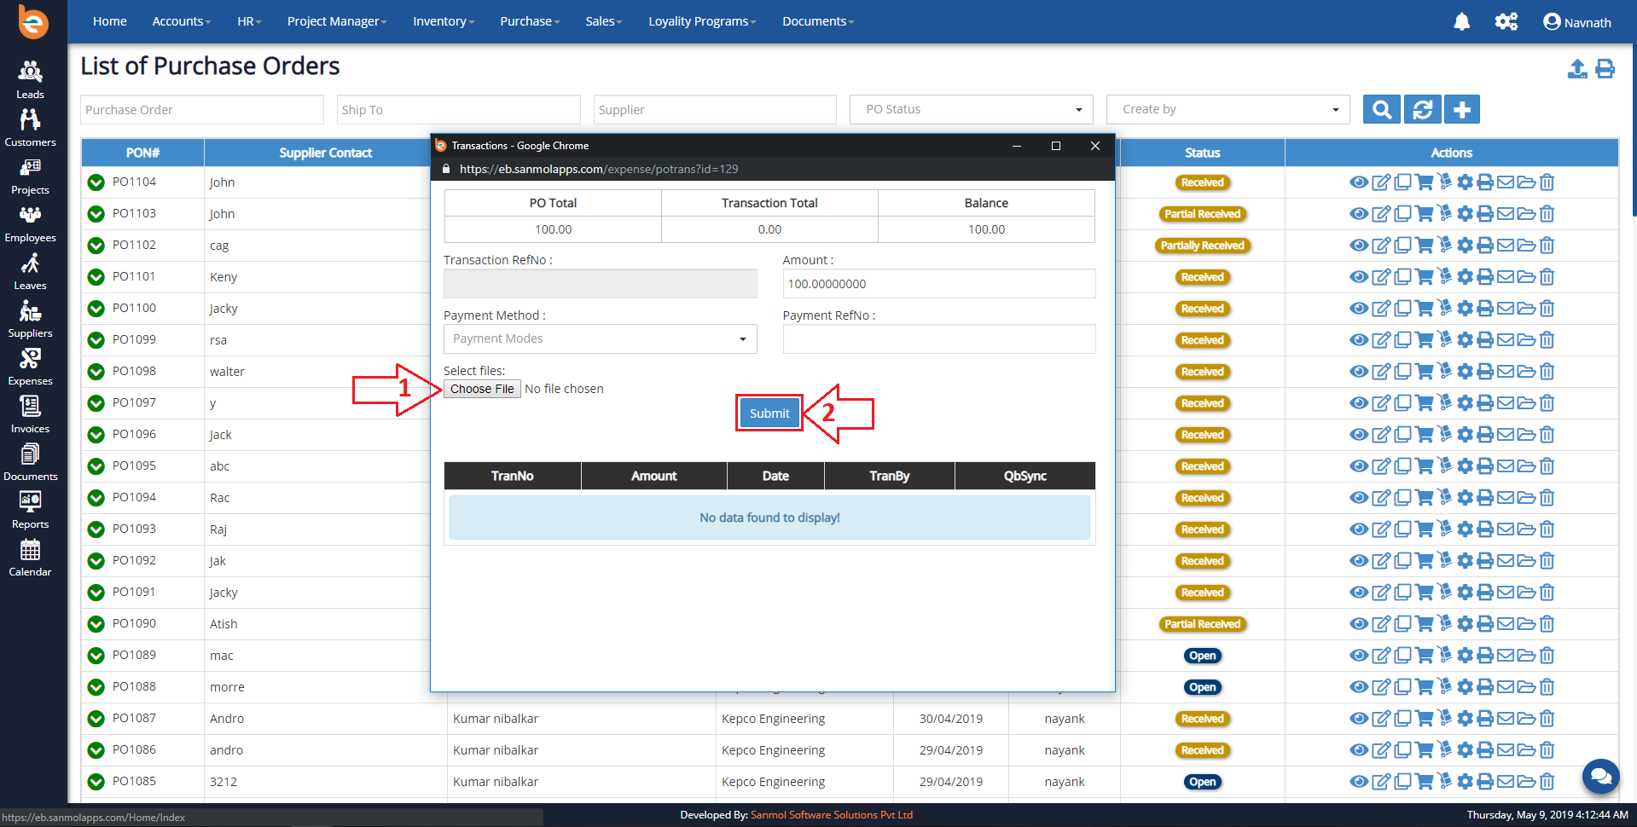Open the PO Status dropdown filter
The height and width of the screenshot is (827, 1637).
(x=972, y=109)
